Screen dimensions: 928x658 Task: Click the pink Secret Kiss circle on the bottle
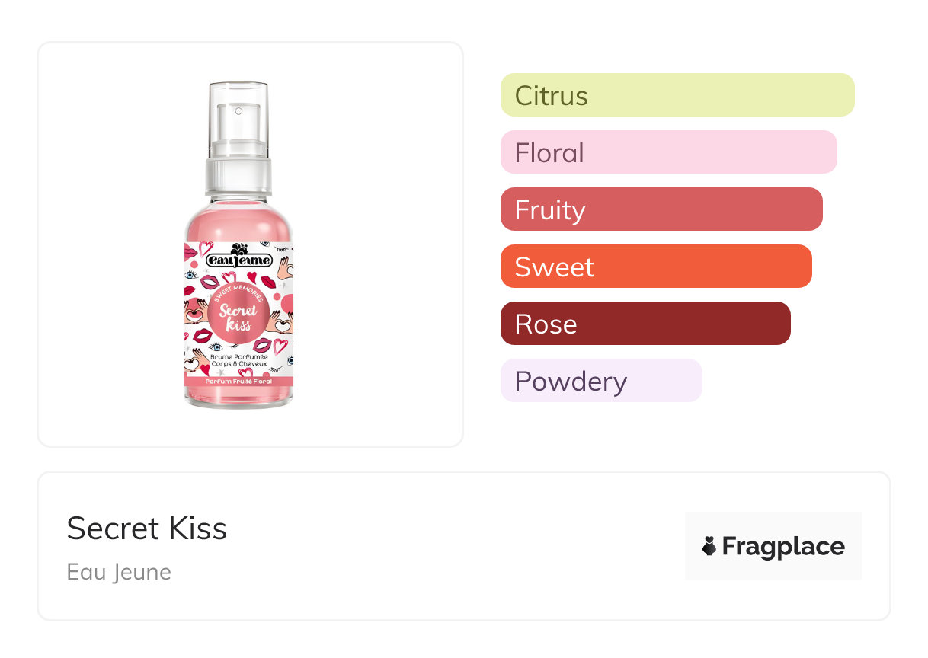pos(237,315)
